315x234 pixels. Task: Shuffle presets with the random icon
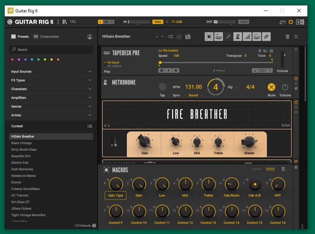(x=170, y=37)
